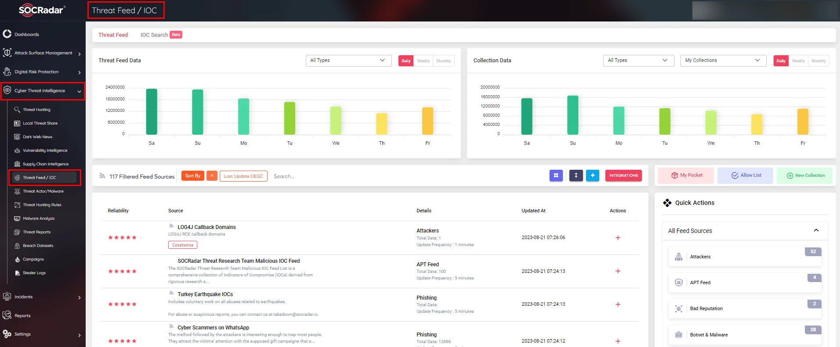Click Last Update DESC sort button

coord(243,176)
